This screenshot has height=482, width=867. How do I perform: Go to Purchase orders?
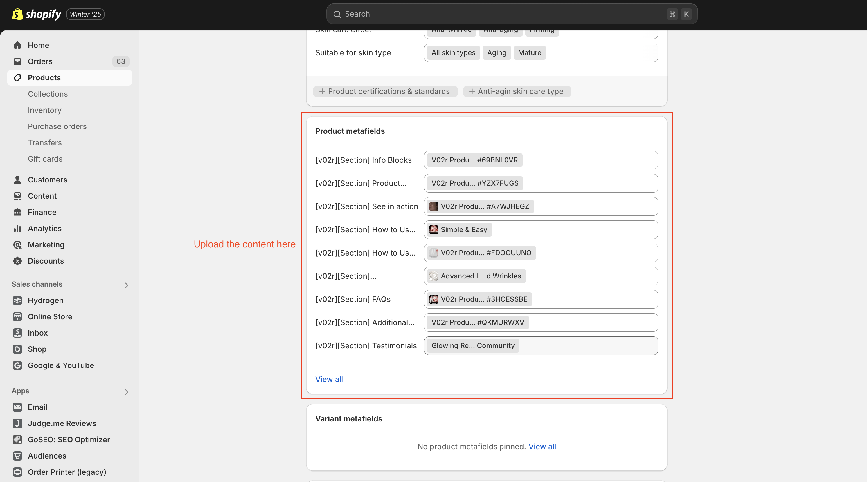pyautogui.click(x=57, y=126)
